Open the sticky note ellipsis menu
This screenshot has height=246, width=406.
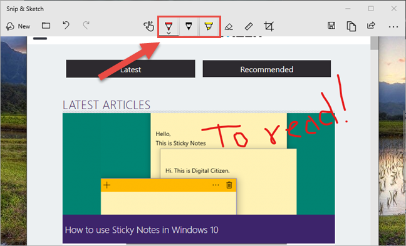point(216,185)
